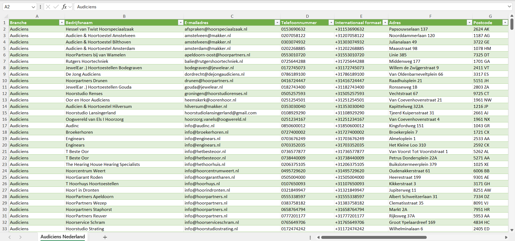Select the Audiciens Nederland sheet tab
The width and height of the screenshot is (515, 241).
(x=63, y=237)
